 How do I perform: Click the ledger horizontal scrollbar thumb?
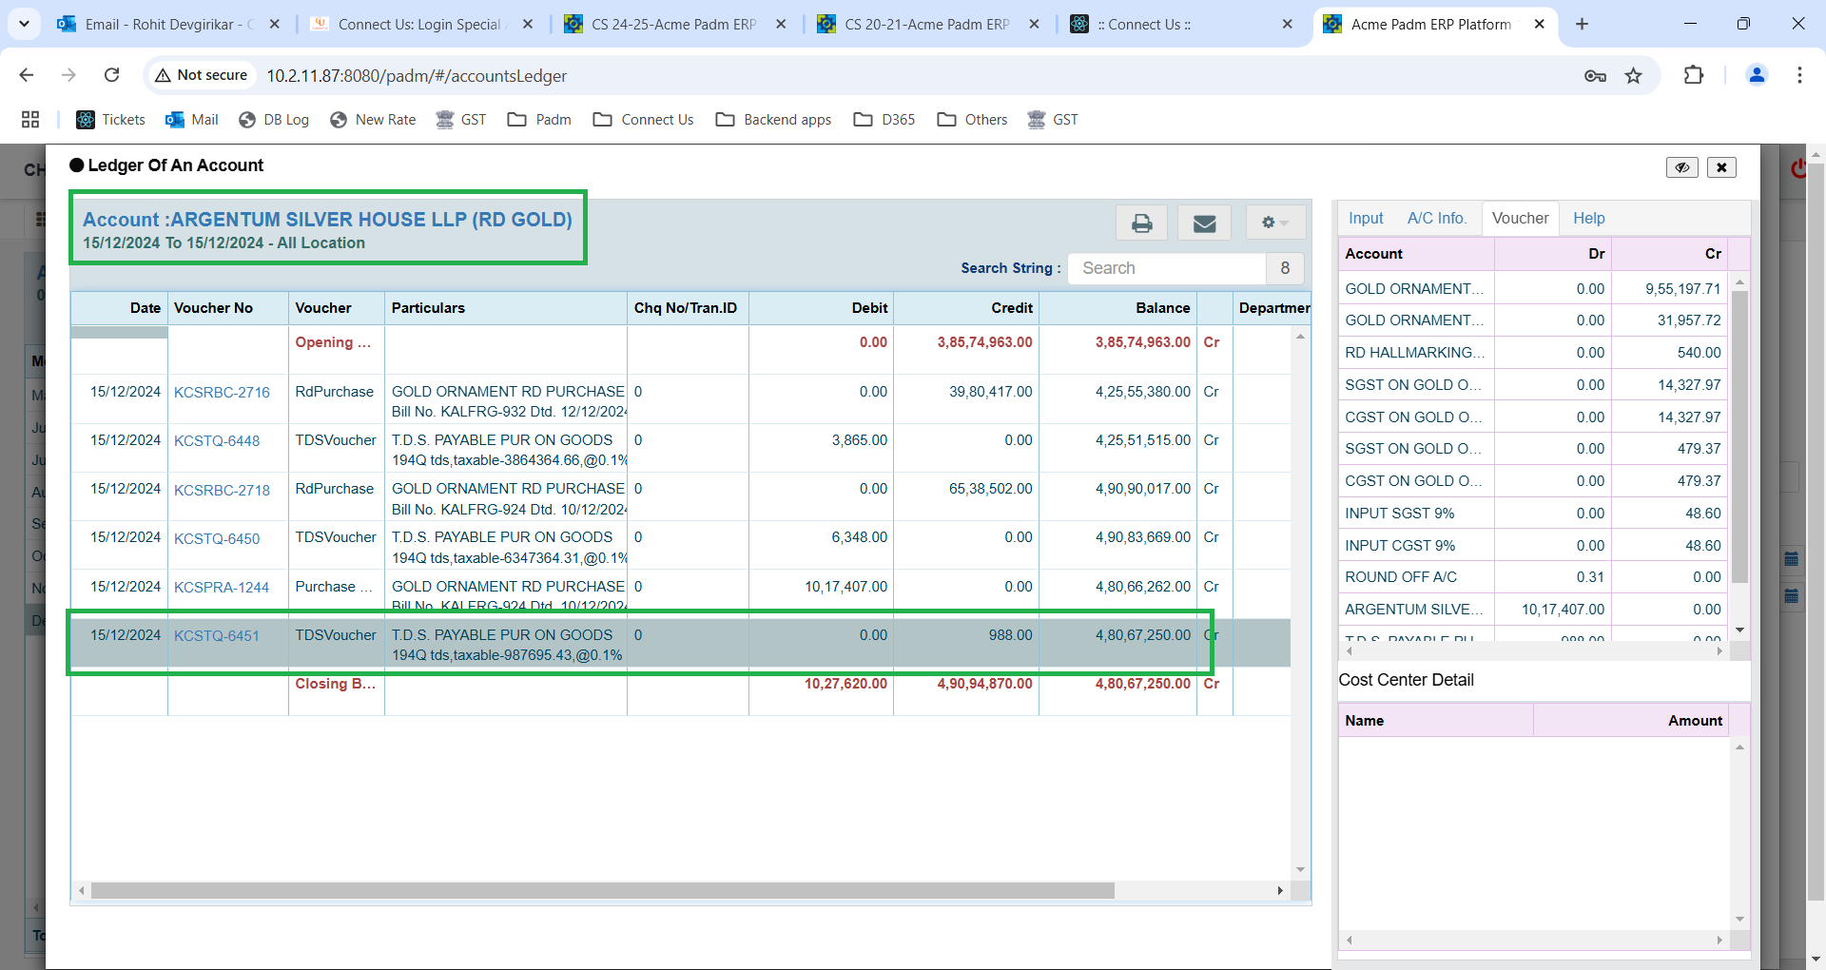[x=602, y=891]
